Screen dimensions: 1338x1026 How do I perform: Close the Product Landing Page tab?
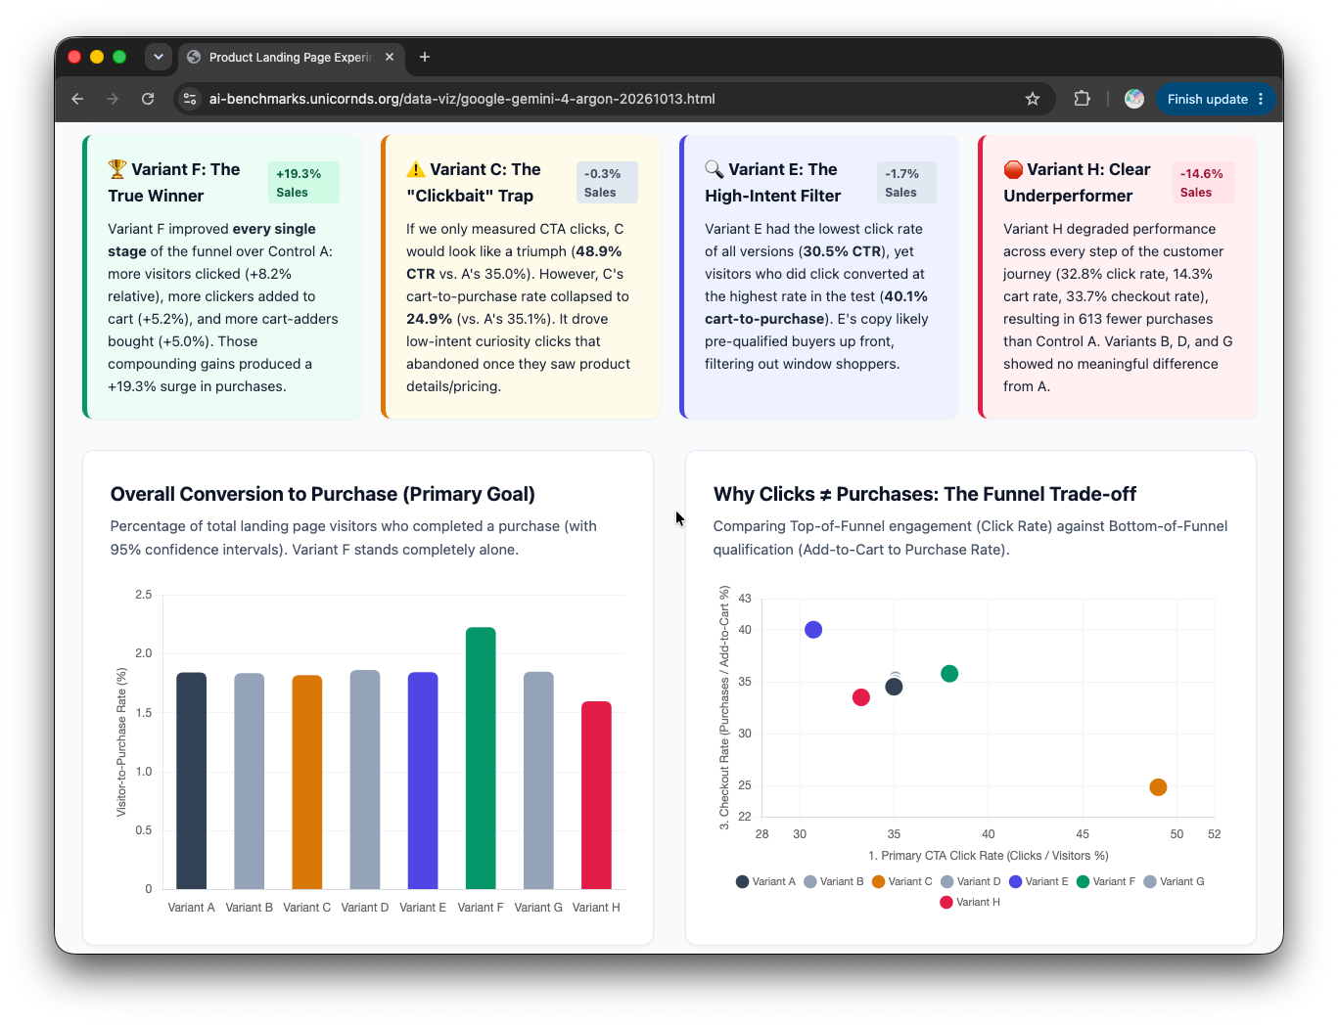pyautogui.click(x=390, y=57)
